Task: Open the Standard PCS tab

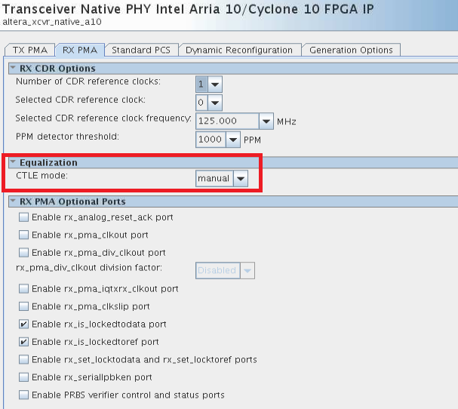Action: [x=141, y=51]
